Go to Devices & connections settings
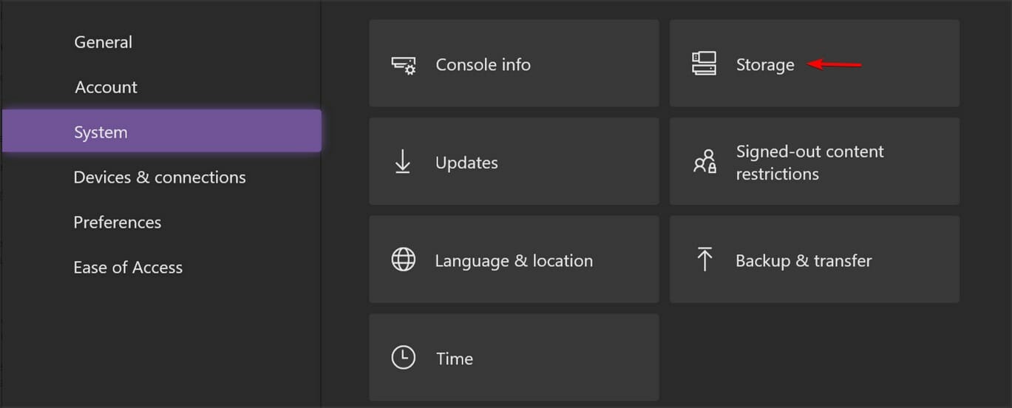Screen dimensions: 1012x408 point(160,177)
